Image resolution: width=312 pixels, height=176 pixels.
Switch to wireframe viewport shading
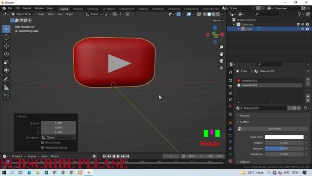(x=205, y=14)
